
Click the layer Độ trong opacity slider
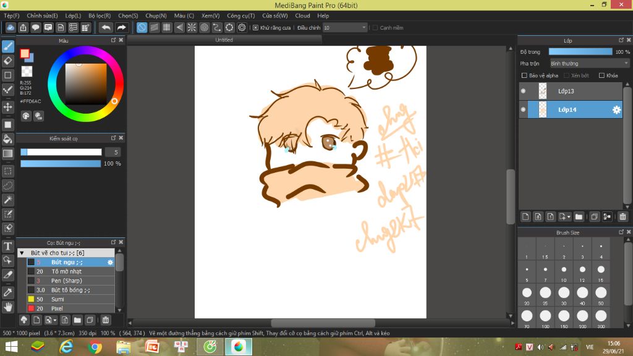580,52
